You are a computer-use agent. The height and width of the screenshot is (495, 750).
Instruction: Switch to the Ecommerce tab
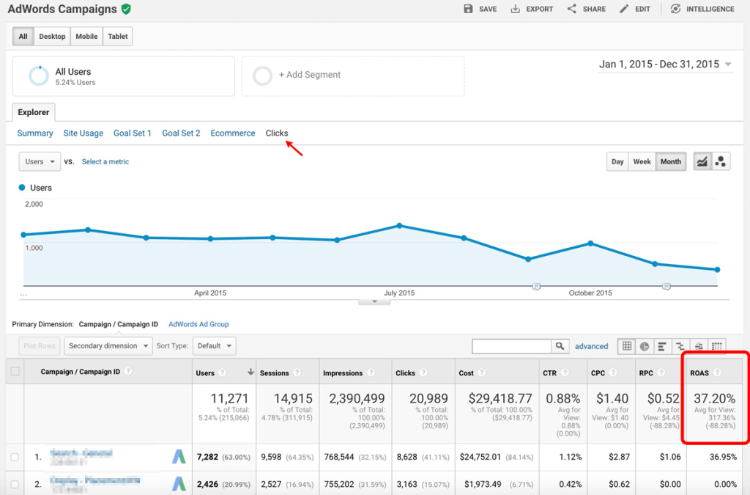pos(232,133)
